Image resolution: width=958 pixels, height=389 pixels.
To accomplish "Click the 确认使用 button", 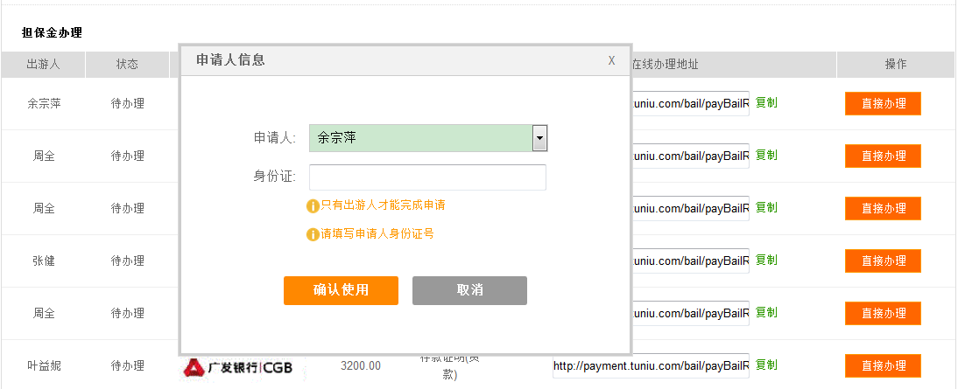I will coord(341,290).
